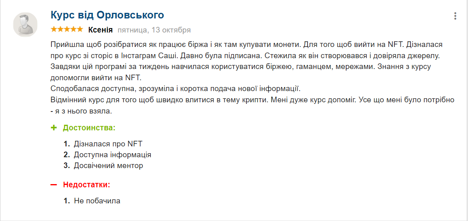Screen dimensions: 468x221
Task: Click the middle star of the rating
Action: coord(67,29)
